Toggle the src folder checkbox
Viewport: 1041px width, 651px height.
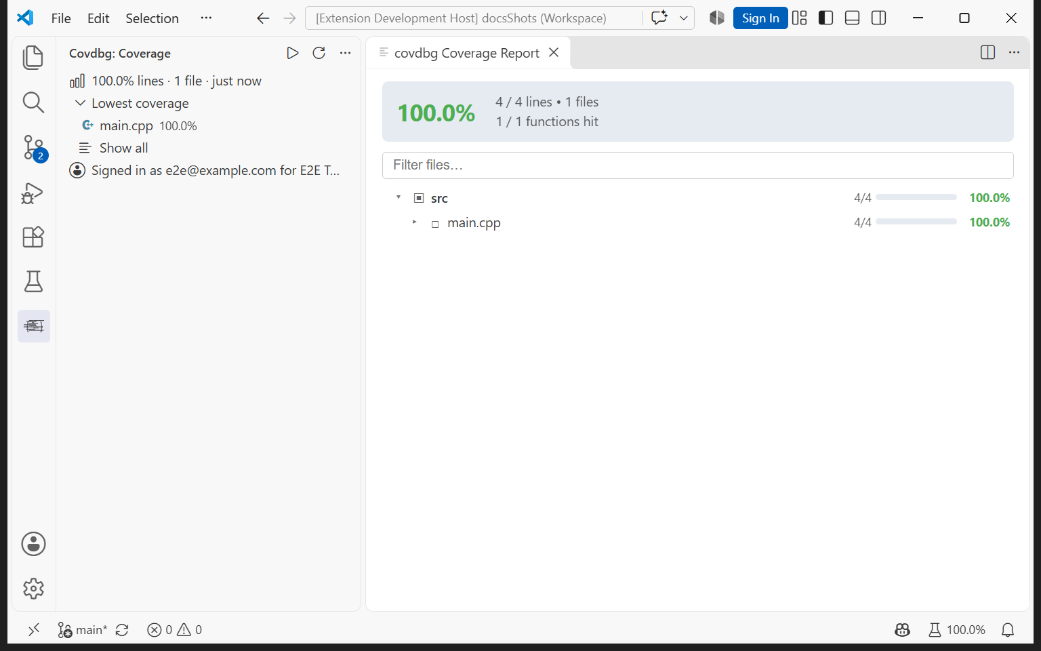pos(419,198)
